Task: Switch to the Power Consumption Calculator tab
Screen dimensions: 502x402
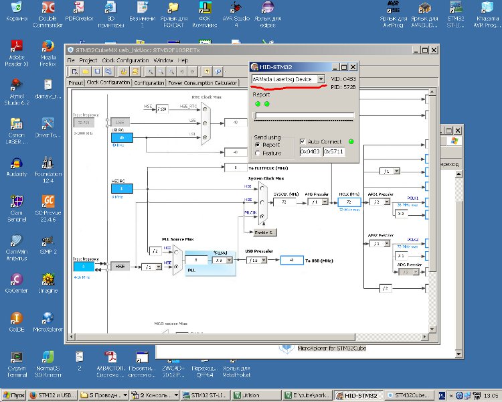Action: pyautogui.click(x=202, y=82)
